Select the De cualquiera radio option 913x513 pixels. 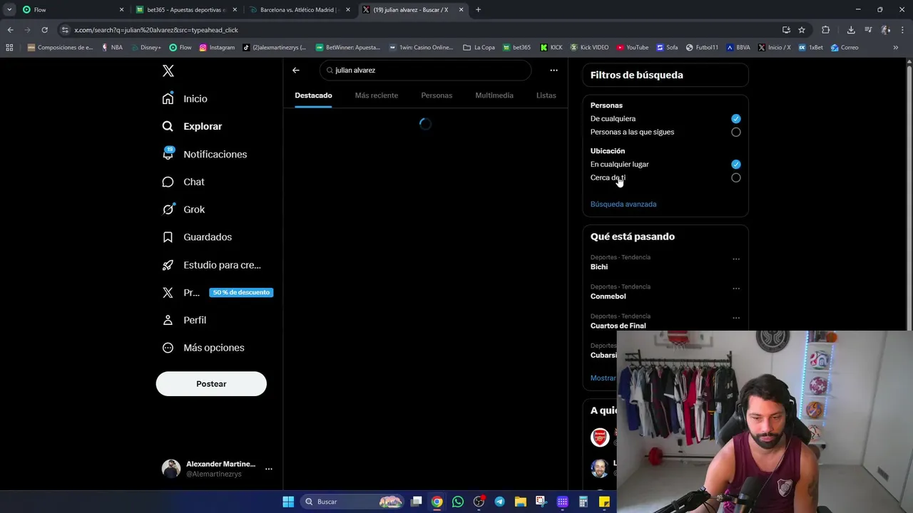coord(736,119)
